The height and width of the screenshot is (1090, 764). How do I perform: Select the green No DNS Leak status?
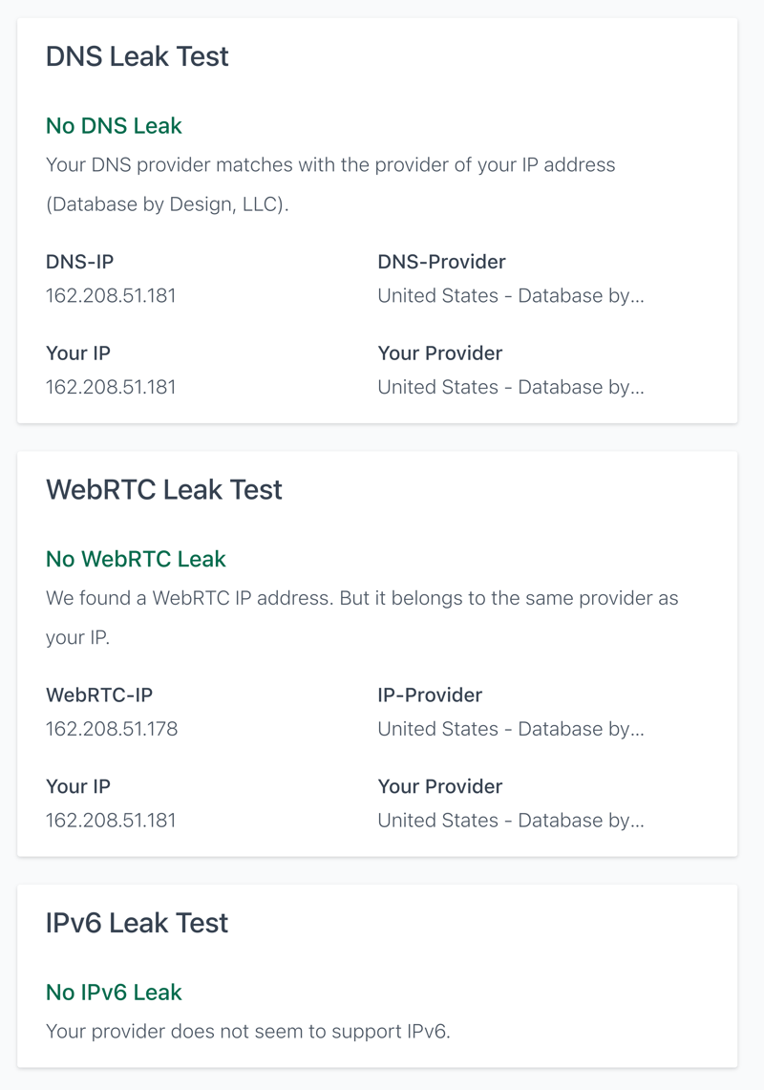(114, 126)
